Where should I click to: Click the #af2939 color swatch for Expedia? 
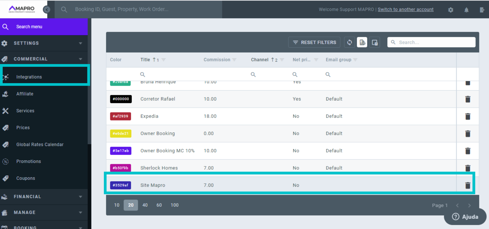point(120,116)
